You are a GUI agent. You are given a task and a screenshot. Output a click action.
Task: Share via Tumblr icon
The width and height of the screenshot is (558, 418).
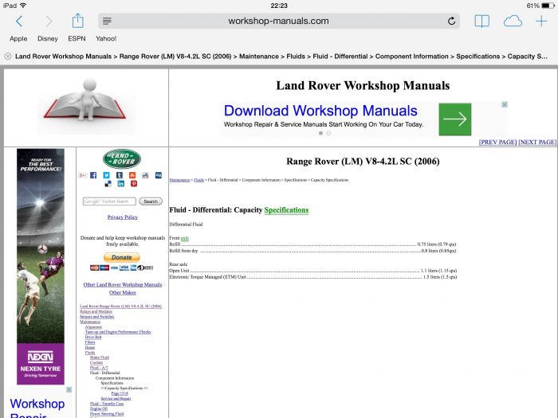[120, 175]
